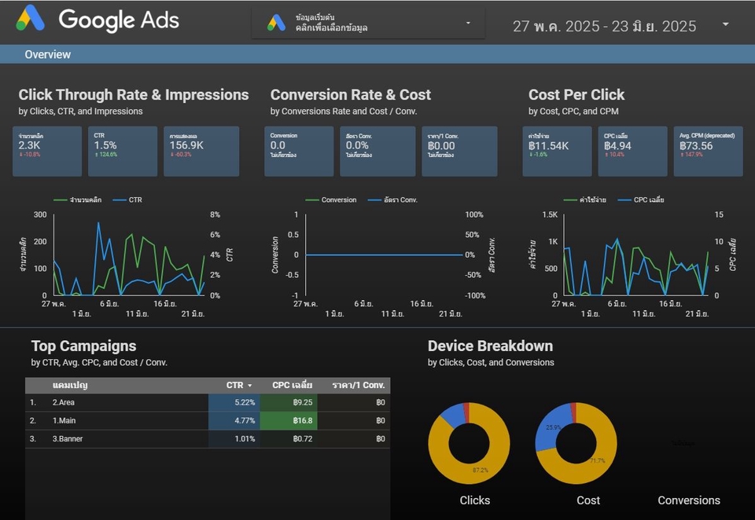This screenshot has width=755, height=520.
Task: Click the Google Ads logo icon in header
Action: [x=31, y=18]
